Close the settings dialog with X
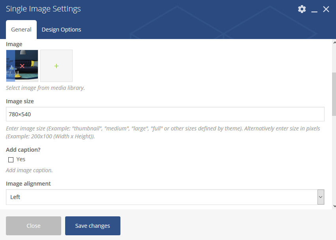 point(326,9)
